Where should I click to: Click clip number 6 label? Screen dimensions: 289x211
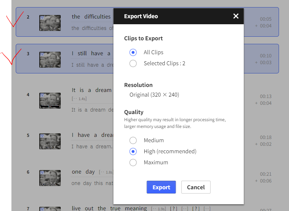click(x=28, y=172)
